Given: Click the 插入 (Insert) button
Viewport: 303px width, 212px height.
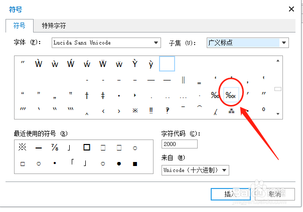Looking at the screenshot, I should click(231, 194).
